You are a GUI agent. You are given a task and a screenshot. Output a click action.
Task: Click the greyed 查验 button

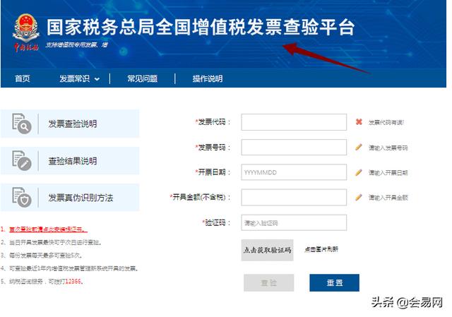[x=268, y=282]
